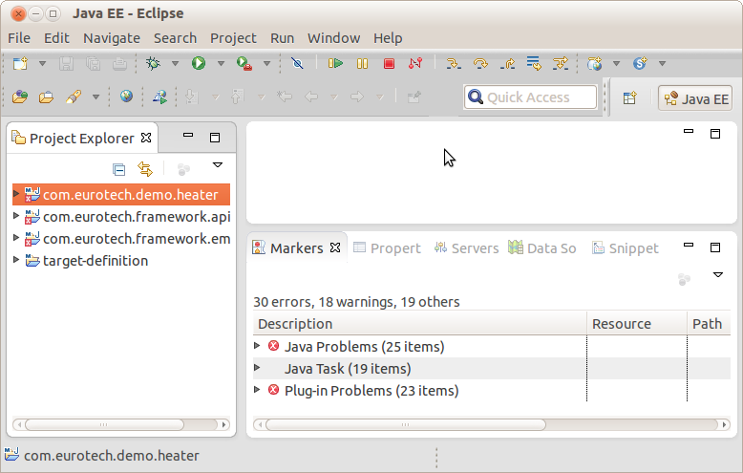Expand com.eurotech.demo.heater project
The image size is (743, 473).
coord(16,193)
